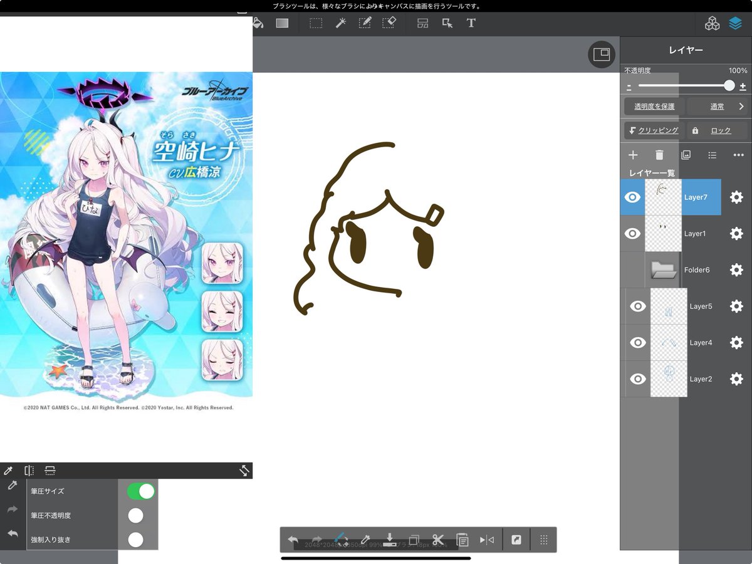This screenshot has height=564, width=752.
Task: Select the selection pen tool
Action: pos(365,23)
